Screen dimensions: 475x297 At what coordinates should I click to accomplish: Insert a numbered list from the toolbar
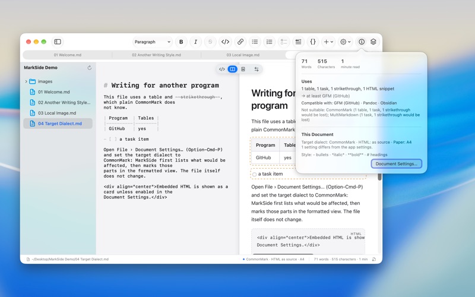270,42
